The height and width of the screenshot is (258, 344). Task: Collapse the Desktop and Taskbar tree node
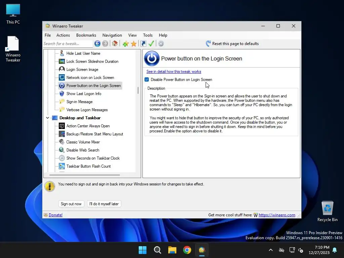click(x=48, y=118)
